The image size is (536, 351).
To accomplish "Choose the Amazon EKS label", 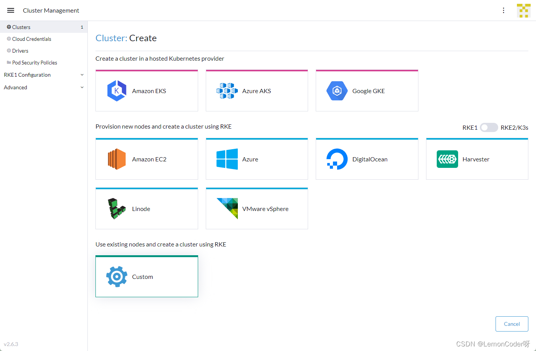I will point(149,91).
